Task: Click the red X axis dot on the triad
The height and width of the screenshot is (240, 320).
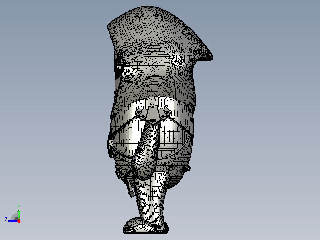Action: pyautogui.click(x=19, y=221)
